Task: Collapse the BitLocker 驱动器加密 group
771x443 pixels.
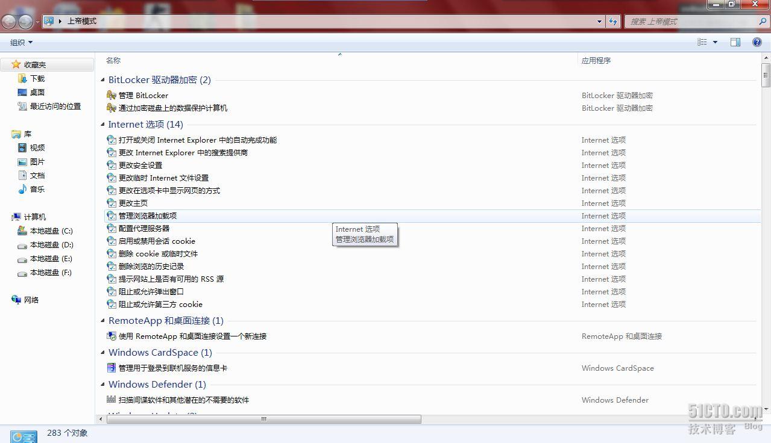Action: [102, 80]
